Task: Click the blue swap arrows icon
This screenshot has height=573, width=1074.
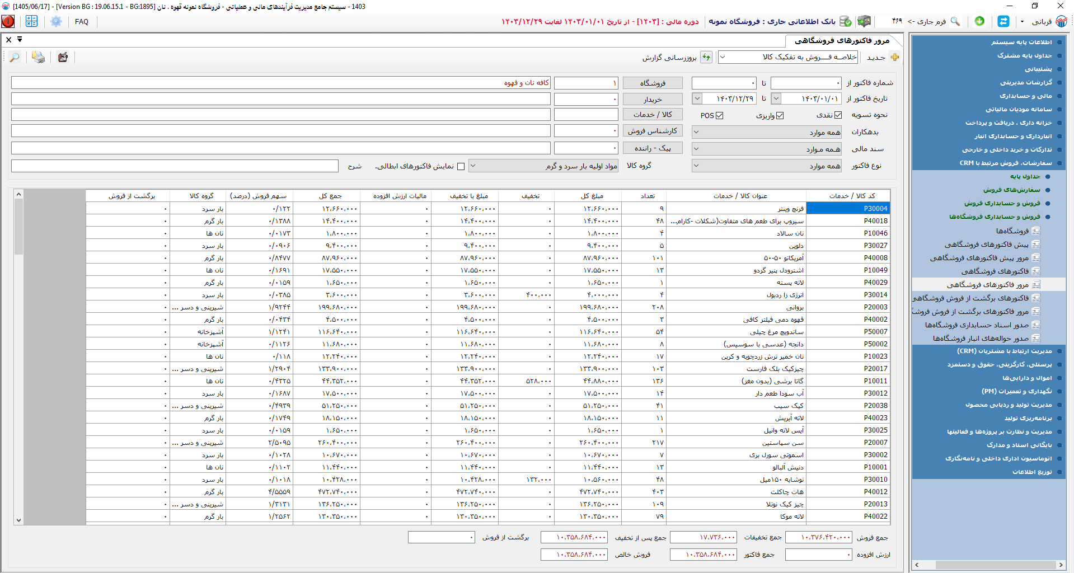Action: click(x=1003, y=21)
